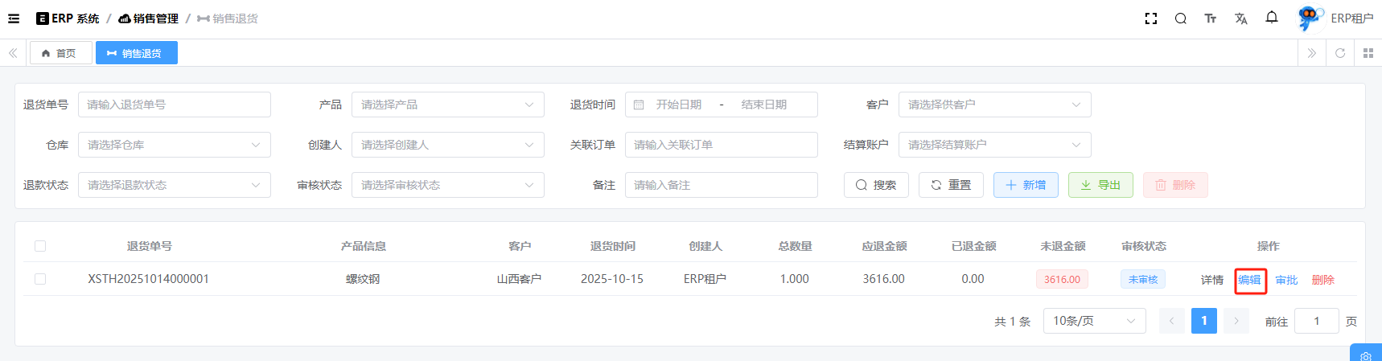Image resolution: width=1382 pixels, height=361 pixels.
Task: Switch to the 首页 tab
Action: [60, 53]
